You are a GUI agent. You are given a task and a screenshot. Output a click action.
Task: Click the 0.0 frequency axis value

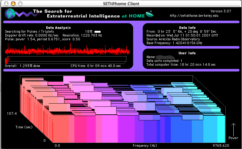57,146
